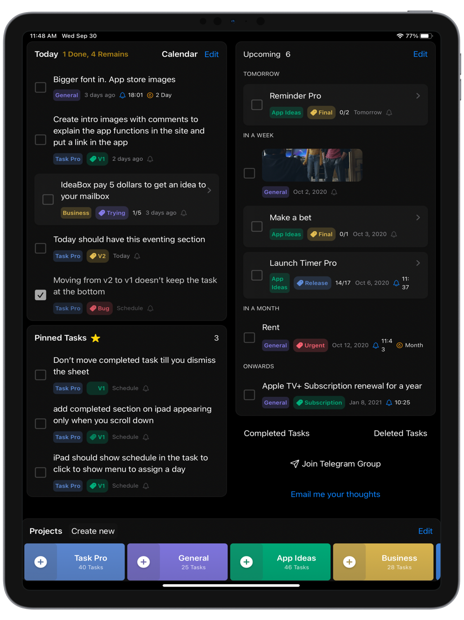Expand the Make a bet chevron

coord(418,218)
